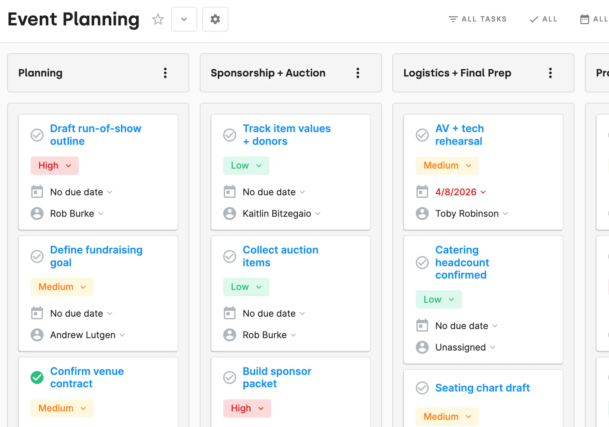Click the filter icon next to ALL TASKS
Viewport: 609px width, 427px height.
tap(453, 19)
